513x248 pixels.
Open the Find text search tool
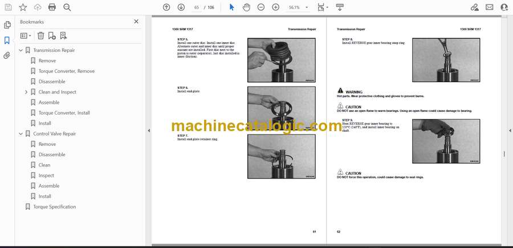[67, 7]
